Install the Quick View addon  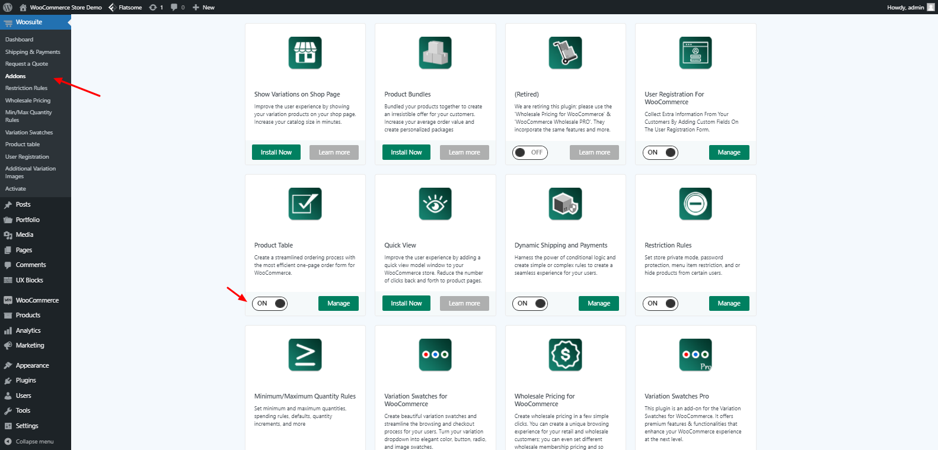tap(406, 303)
